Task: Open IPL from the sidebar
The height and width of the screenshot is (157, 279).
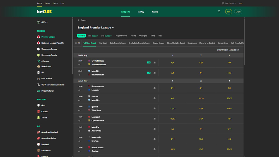Action: click(43, 73)
